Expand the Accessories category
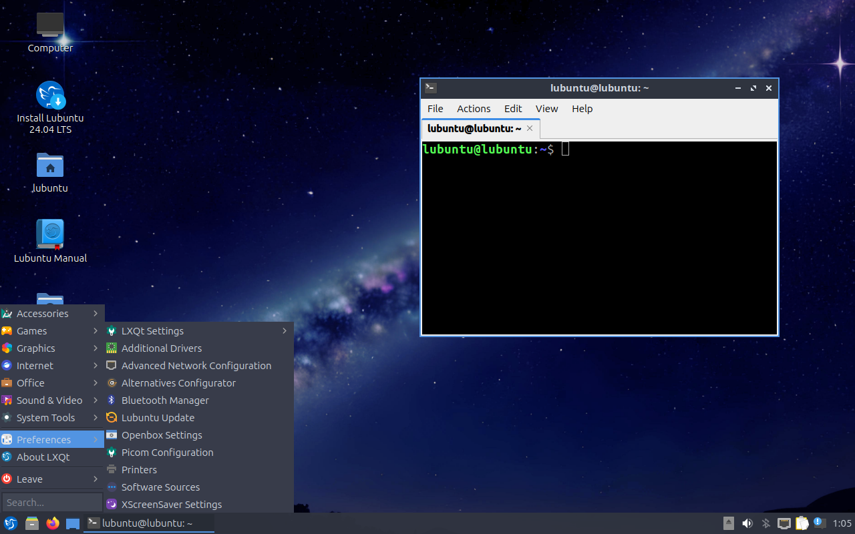Screen dimensions: 855x534 click(x=51, y=314)
